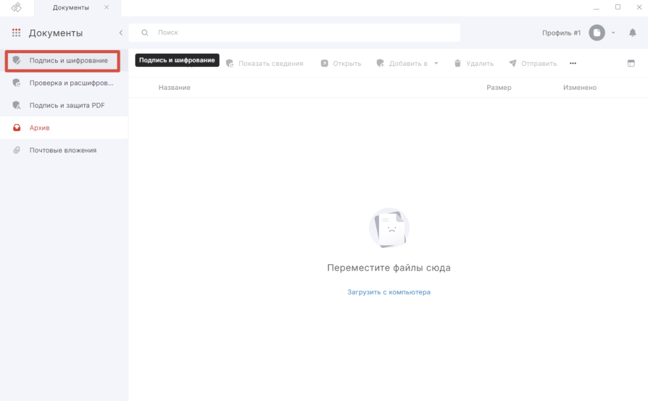Click the application logo in the title bar
Image resolution: width=648 pixels, height=401 pixels.
(16, 8)
